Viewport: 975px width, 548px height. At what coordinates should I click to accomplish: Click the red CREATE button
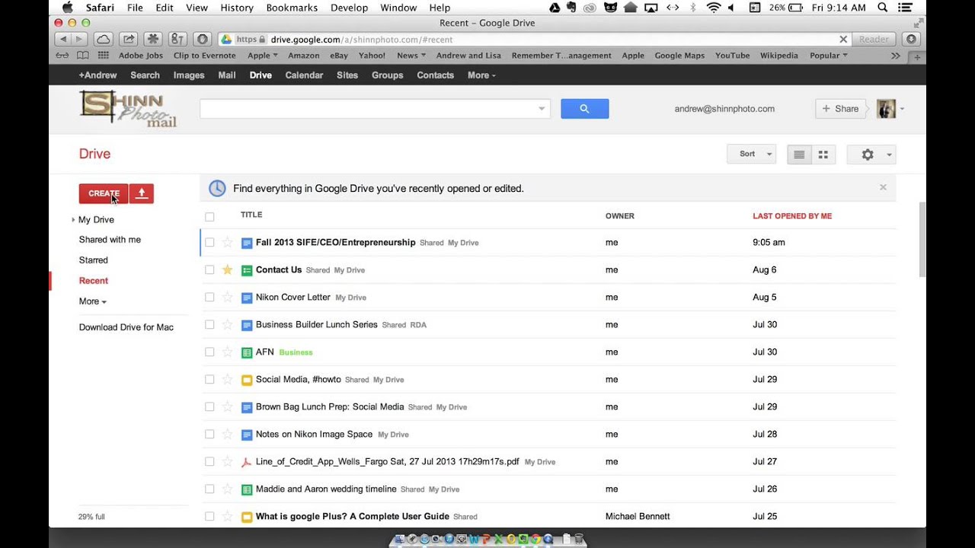104,193
